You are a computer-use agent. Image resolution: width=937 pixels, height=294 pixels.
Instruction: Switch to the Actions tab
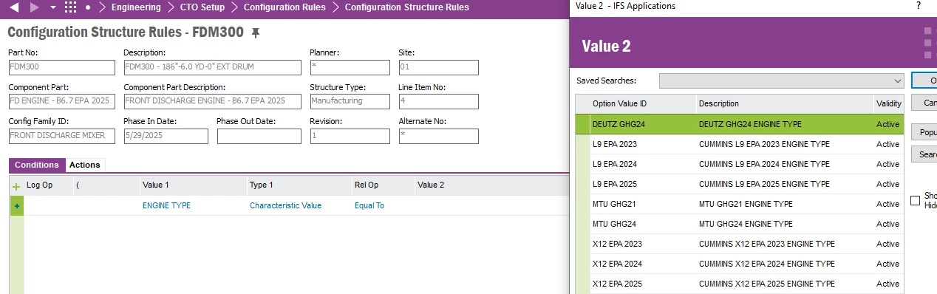85,165
